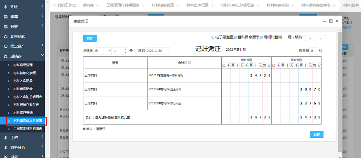Close the 工程领用材料明细表 tab
The height and width of the screenshot is (158, 361).
(143, 5)
